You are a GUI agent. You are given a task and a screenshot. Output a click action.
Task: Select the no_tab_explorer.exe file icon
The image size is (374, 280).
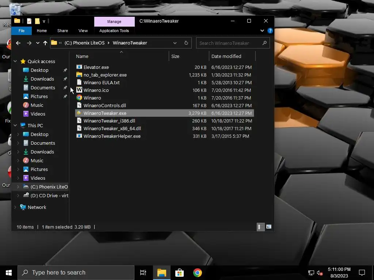coord(79,75)
